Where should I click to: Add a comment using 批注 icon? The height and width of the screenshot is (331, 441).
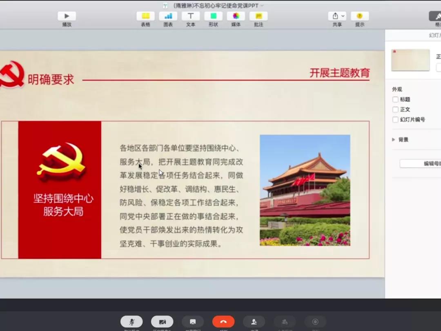pos(258,16)
